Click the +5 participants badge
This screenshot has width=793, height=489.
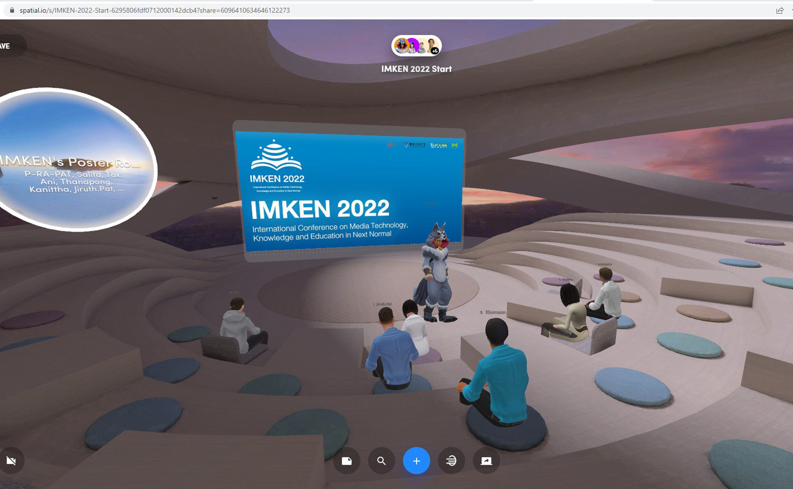pyautogui.click(x=435, y=51)
